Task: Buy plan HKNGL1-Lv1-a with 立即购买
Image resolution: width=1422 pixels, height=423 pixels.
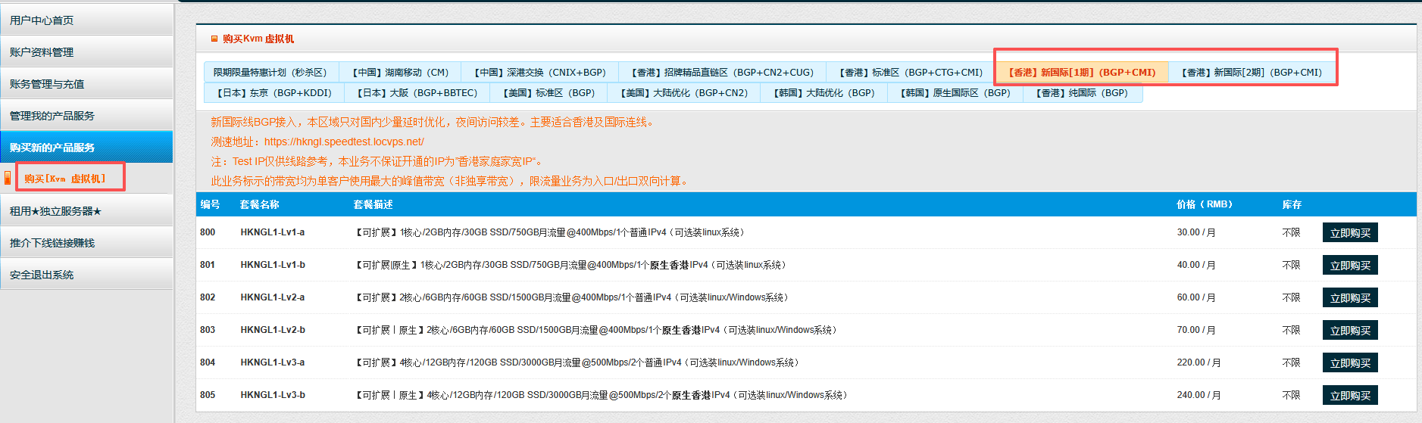Action: pyautogui.click(x=1350, y=232)
